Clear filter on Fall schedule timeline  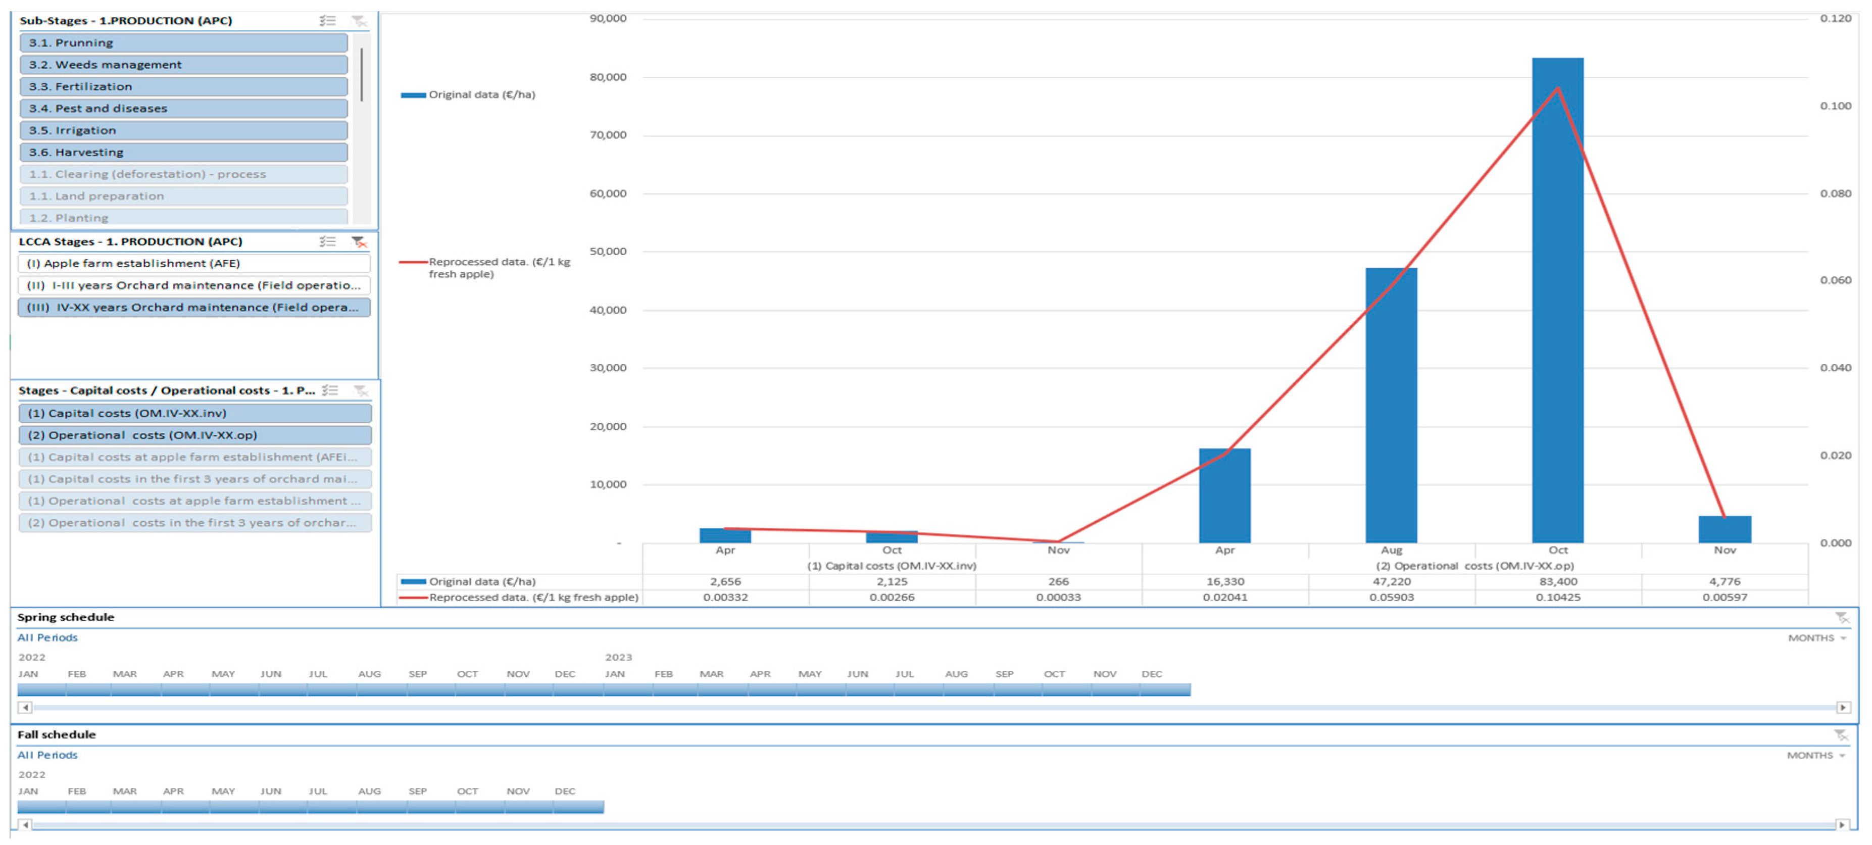point(1840,735)
